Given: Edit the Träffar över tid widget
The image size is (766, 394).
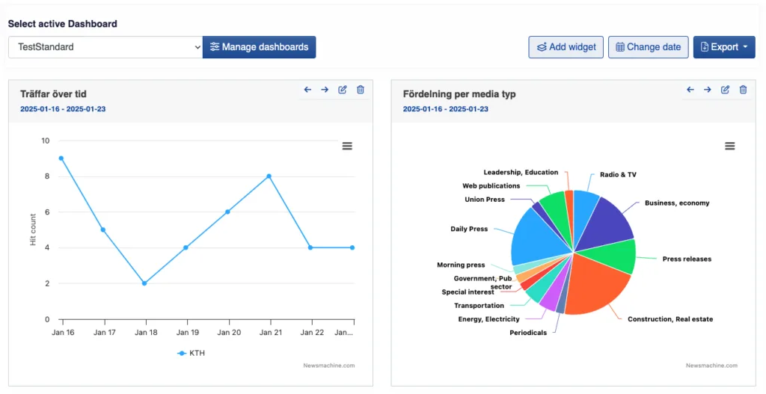Looking at the screenshot, I should tap(343, 90).
